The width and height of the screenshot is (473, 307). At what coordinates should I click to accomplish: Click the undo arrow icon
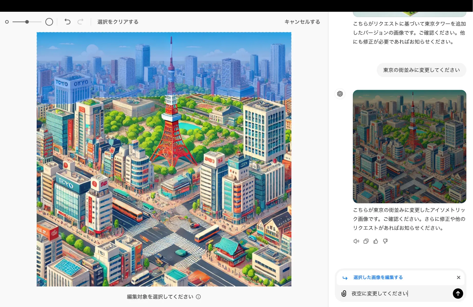[67, 22]
